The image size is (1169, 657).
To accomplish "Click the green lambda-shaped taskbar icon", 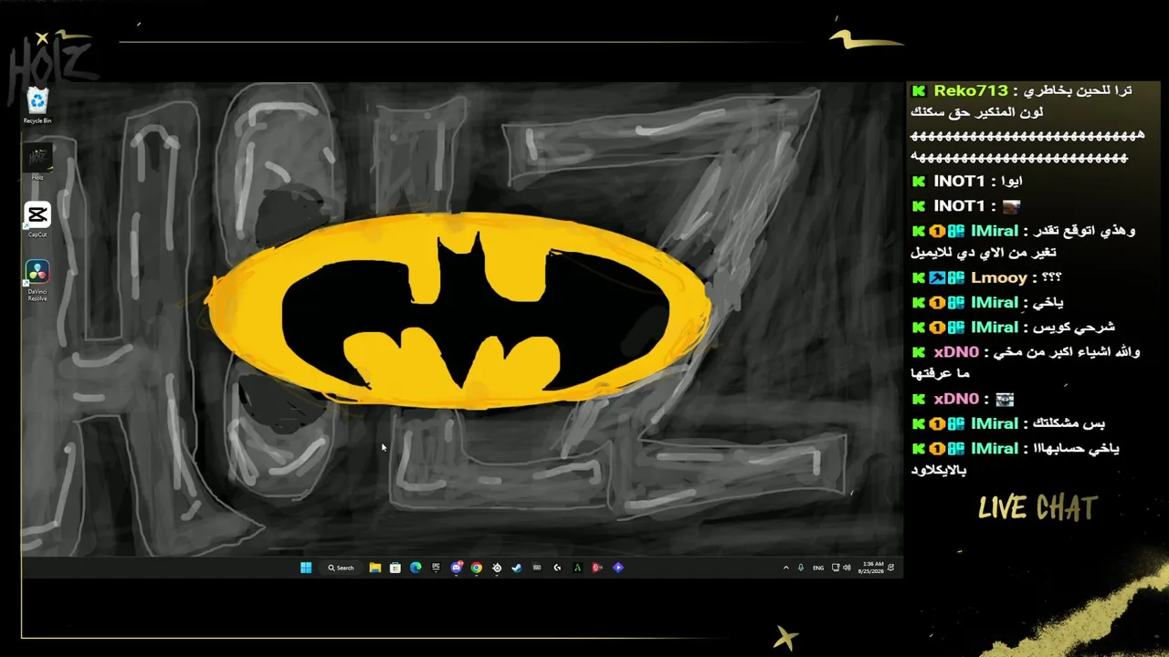I will point(577,568).
